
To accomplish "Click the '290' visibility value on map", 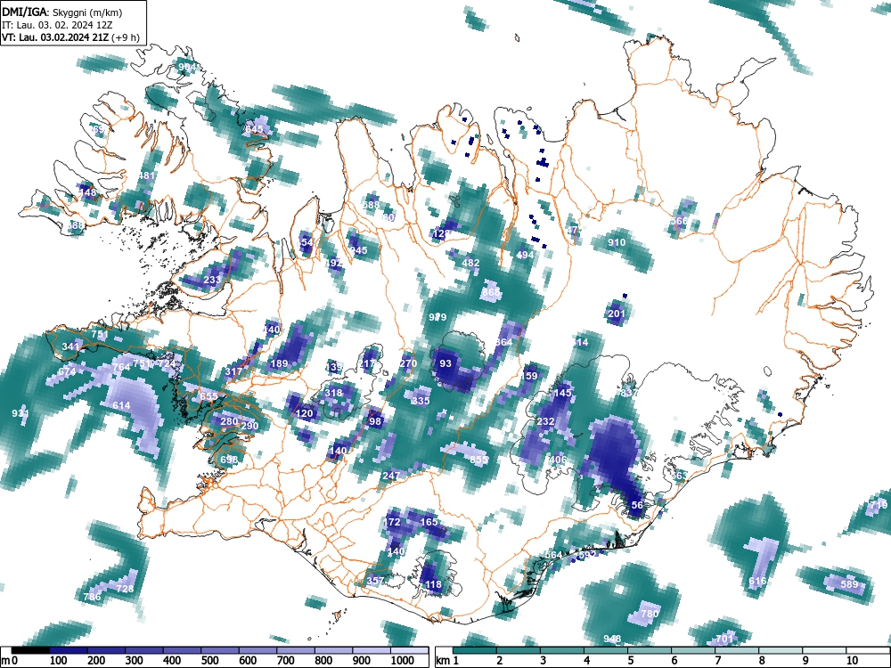I will pos(250,426).
